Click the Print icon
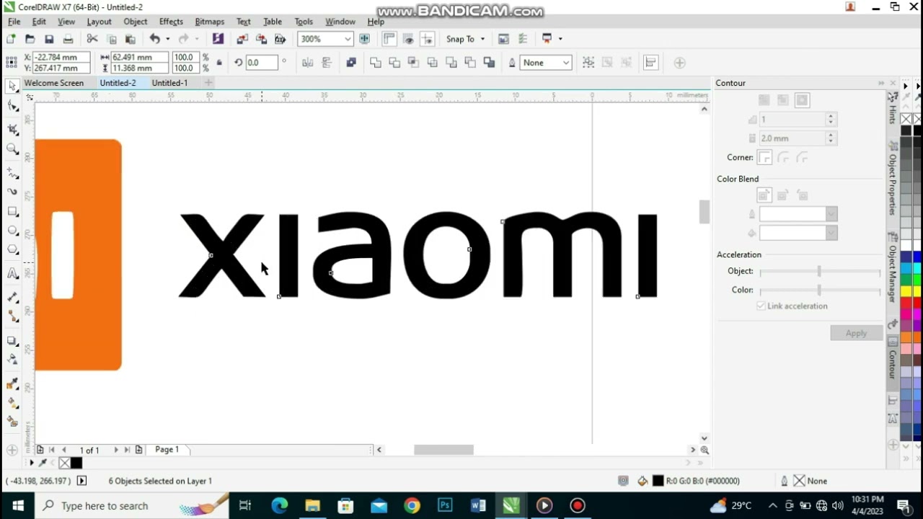Viewport: 923px width, 519px height. (68, 39)
